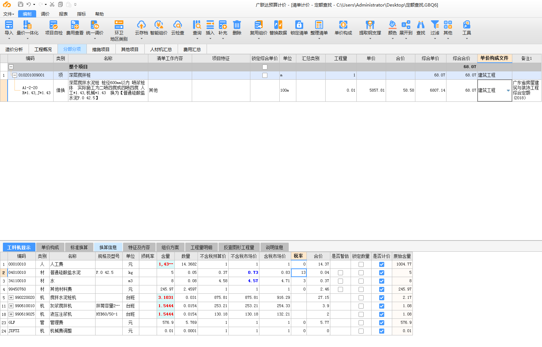Viewport: 542px width, 347px height.
Task: Open 复用组价 tool
Action: pyautogui.click(x=258, y=25)
